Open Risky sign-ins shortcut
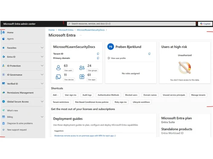 121,102
